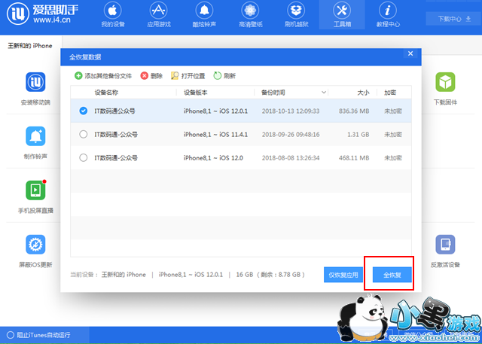Screen dimensions: 482x344
Task: Toggle 备份时间 sort arrow
Action: pos(323,93)
